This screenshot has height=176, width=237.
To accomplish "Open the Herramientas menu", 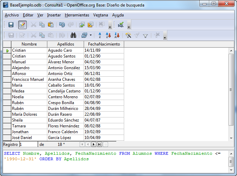I will (77, 15).
